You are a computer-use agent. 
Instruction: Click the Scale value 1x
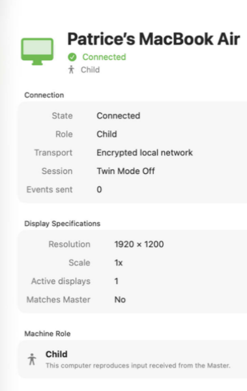pyautogui.click(x=119, y=263)
